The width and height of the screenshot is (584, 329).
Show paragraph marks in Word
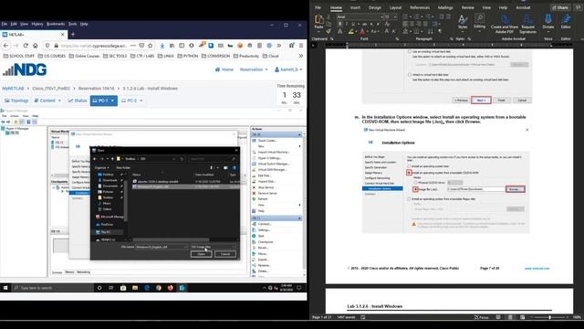pyautogui.click(x=440, y=31)
